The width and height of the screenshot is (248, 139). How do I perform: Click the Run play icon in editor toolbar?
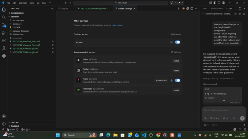(179, 9)
